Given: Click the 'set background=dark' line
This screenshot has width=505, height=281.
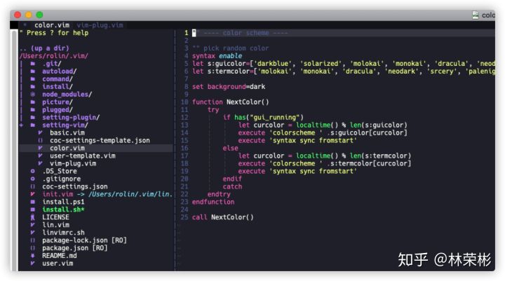Looking at the screenshot, I should coord(229,86).
